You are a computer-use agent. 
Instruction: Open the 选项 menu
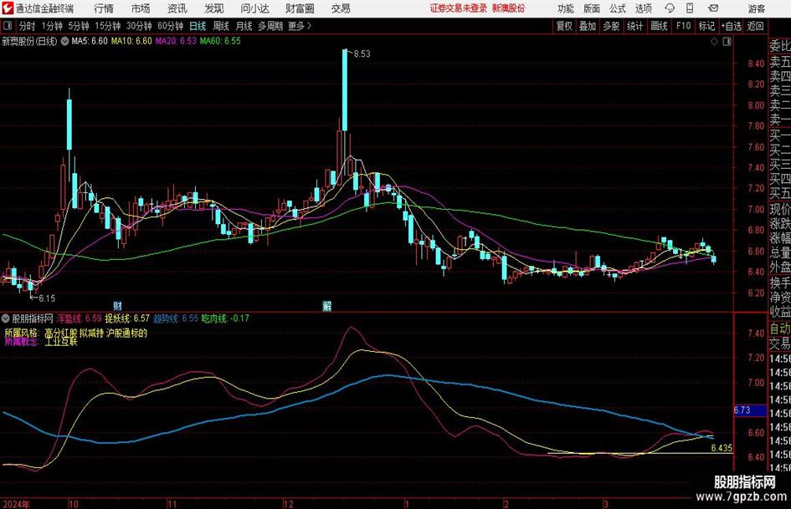coord(643,8)
